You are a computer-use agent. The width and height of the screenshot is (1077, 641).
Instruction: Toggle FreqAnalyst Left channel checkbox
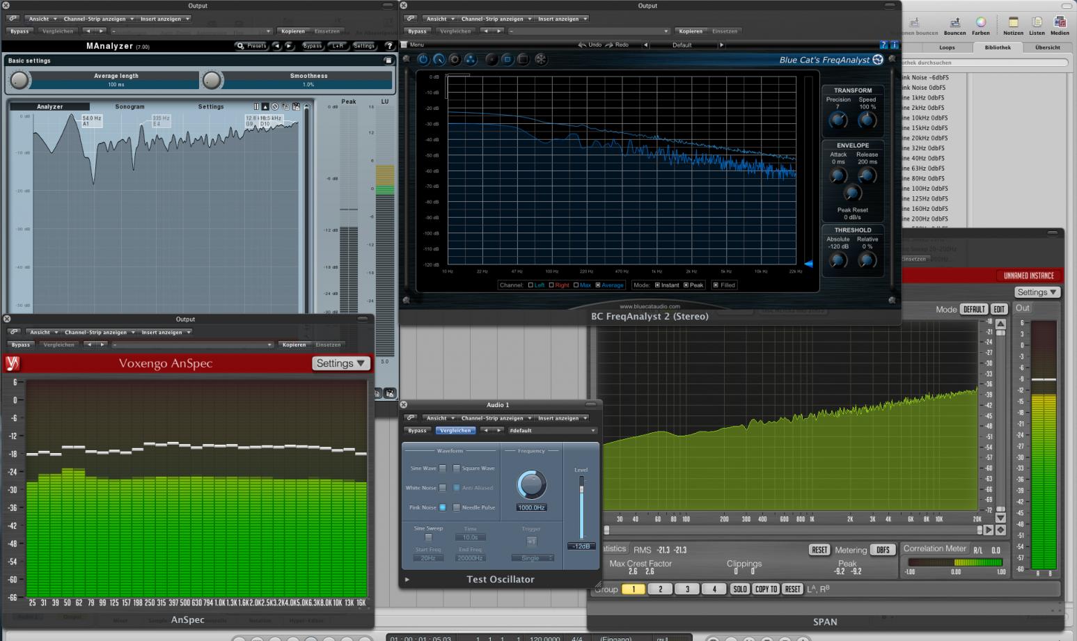(x=530, y=285)
